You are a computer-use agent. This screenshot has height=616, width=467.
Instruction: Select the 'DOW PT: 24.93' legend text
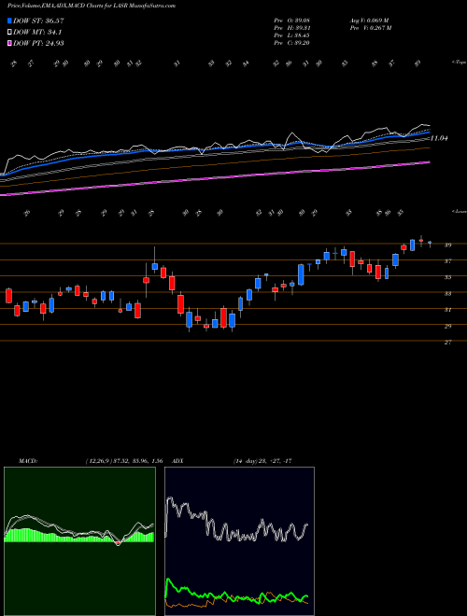[x=38, y=43]
